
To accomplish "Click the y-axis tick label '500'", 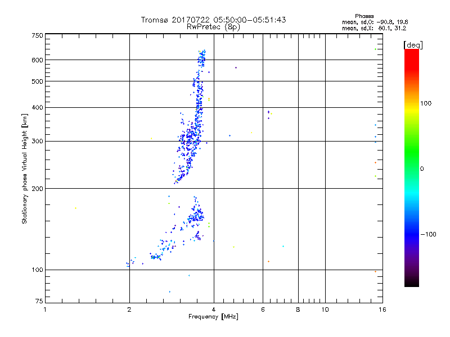I will (37, 81).
